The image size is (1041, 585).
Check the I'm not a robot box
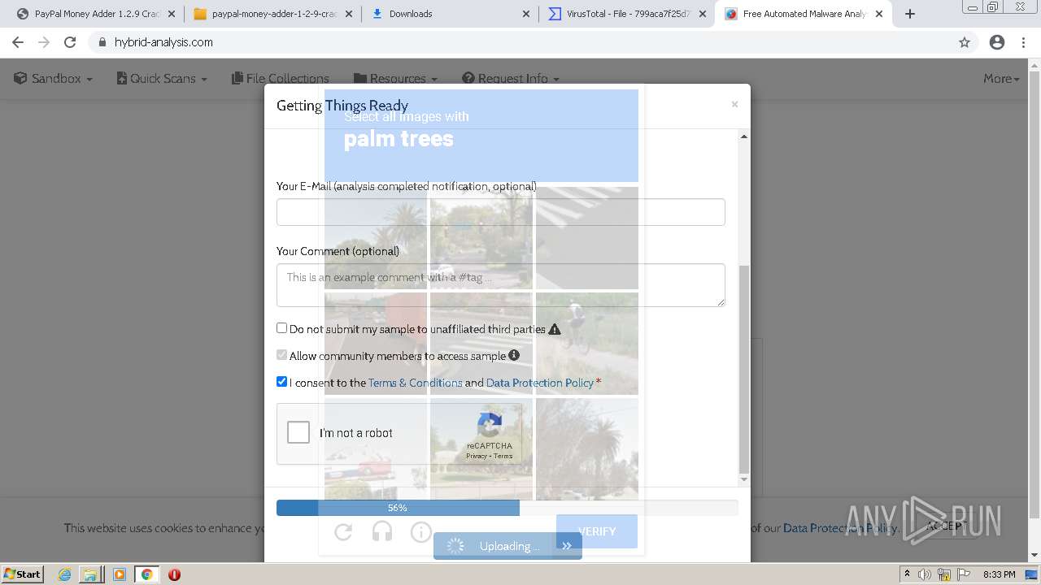point(298,432)
